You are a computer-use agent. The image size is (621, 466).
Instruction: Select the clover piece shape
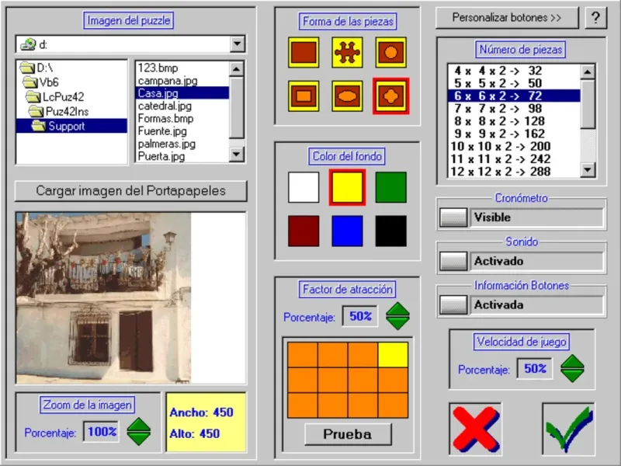point(390,96)
